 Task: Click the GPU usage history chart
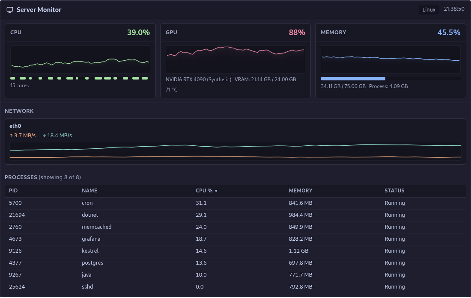pos(235,59)
